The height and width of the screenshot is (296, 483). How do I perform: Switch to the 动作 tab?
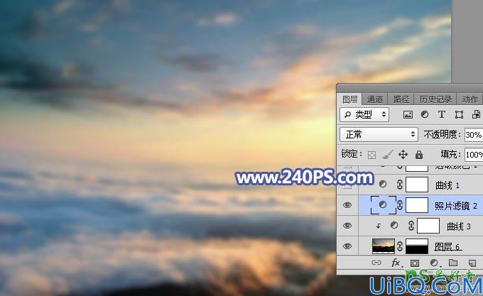pyautogui.click(x=470, y=99)
